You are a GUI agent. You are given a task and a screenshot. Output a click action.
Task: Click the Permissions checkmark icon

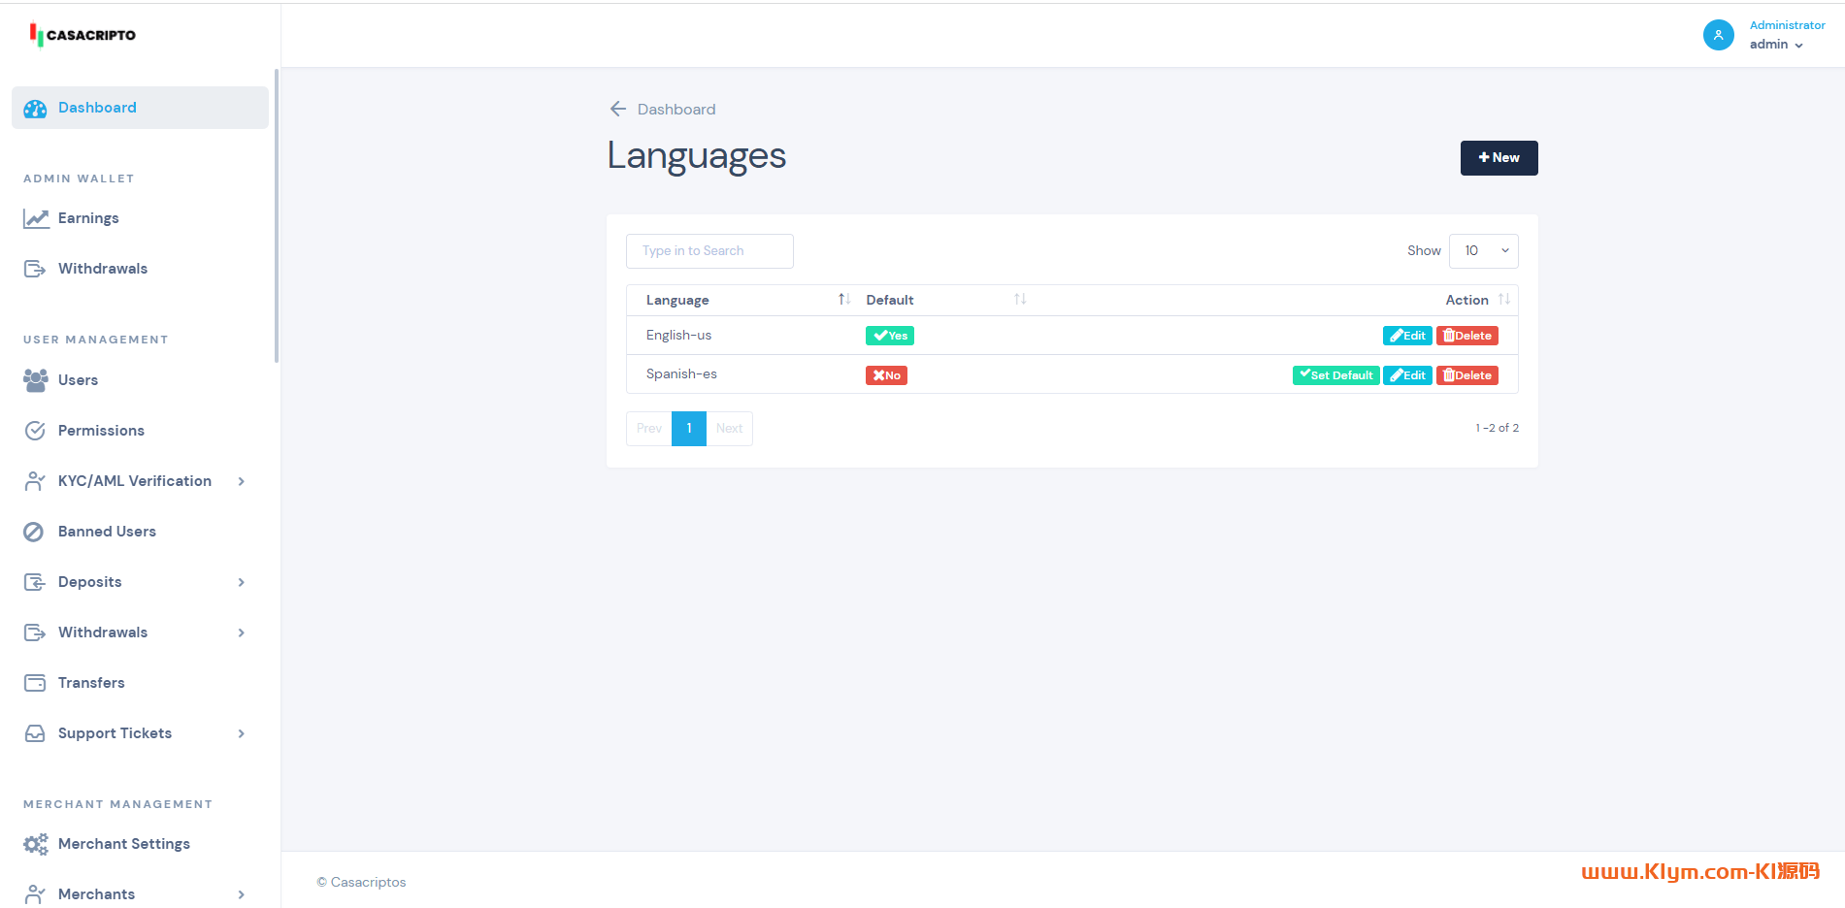[x=35, y=431]
